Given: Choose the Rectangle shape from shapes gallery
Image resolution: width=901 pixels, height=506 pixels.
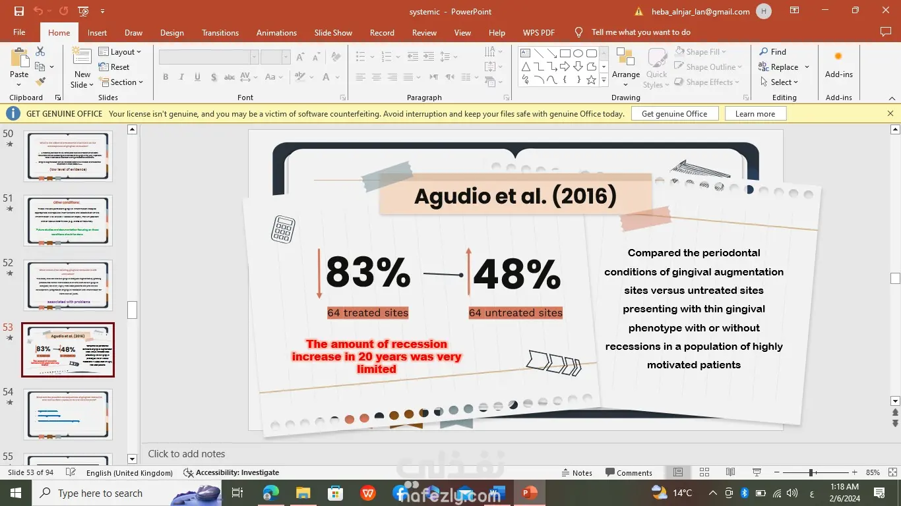Looking at the screenshot, I should click(x=565, y=53).
